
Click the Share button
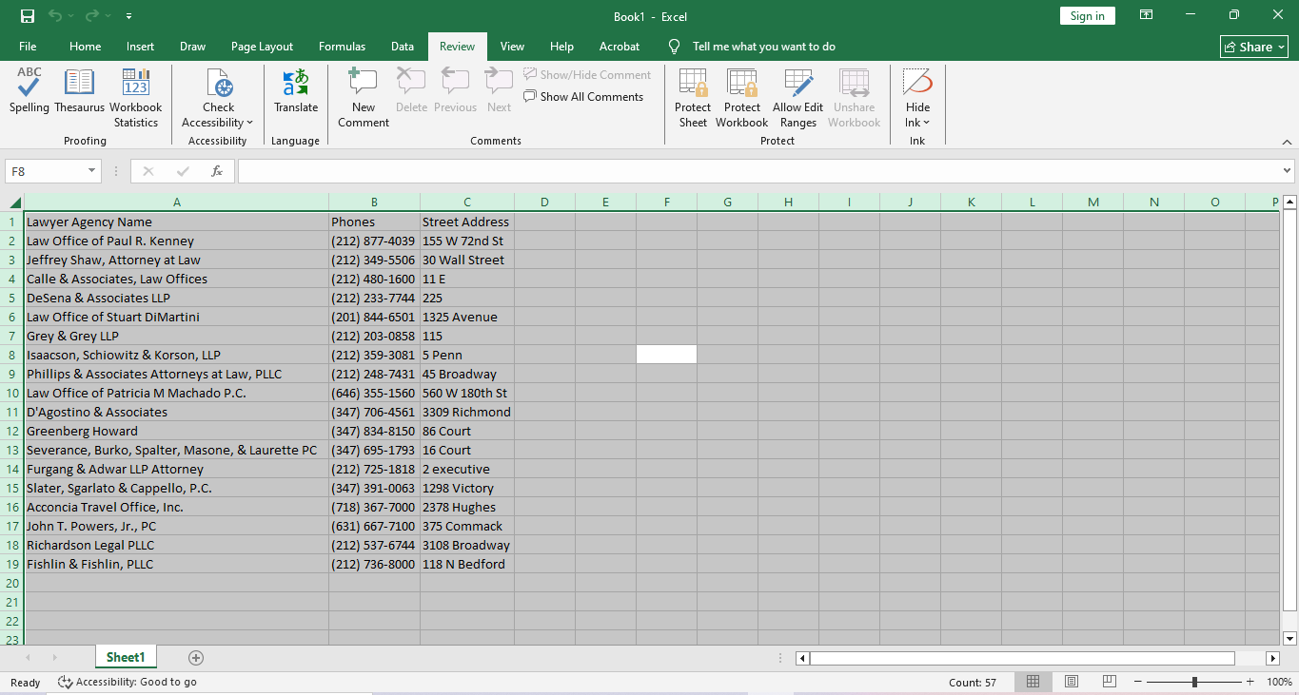click(1254, 47)
